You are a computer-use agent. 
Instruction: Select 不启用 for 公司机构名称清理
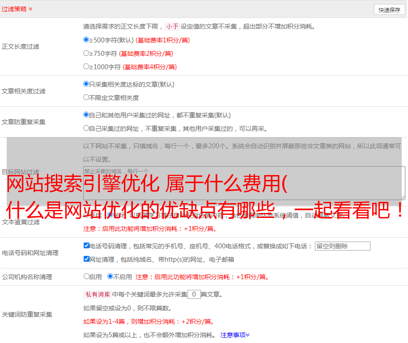pos(110,276)
